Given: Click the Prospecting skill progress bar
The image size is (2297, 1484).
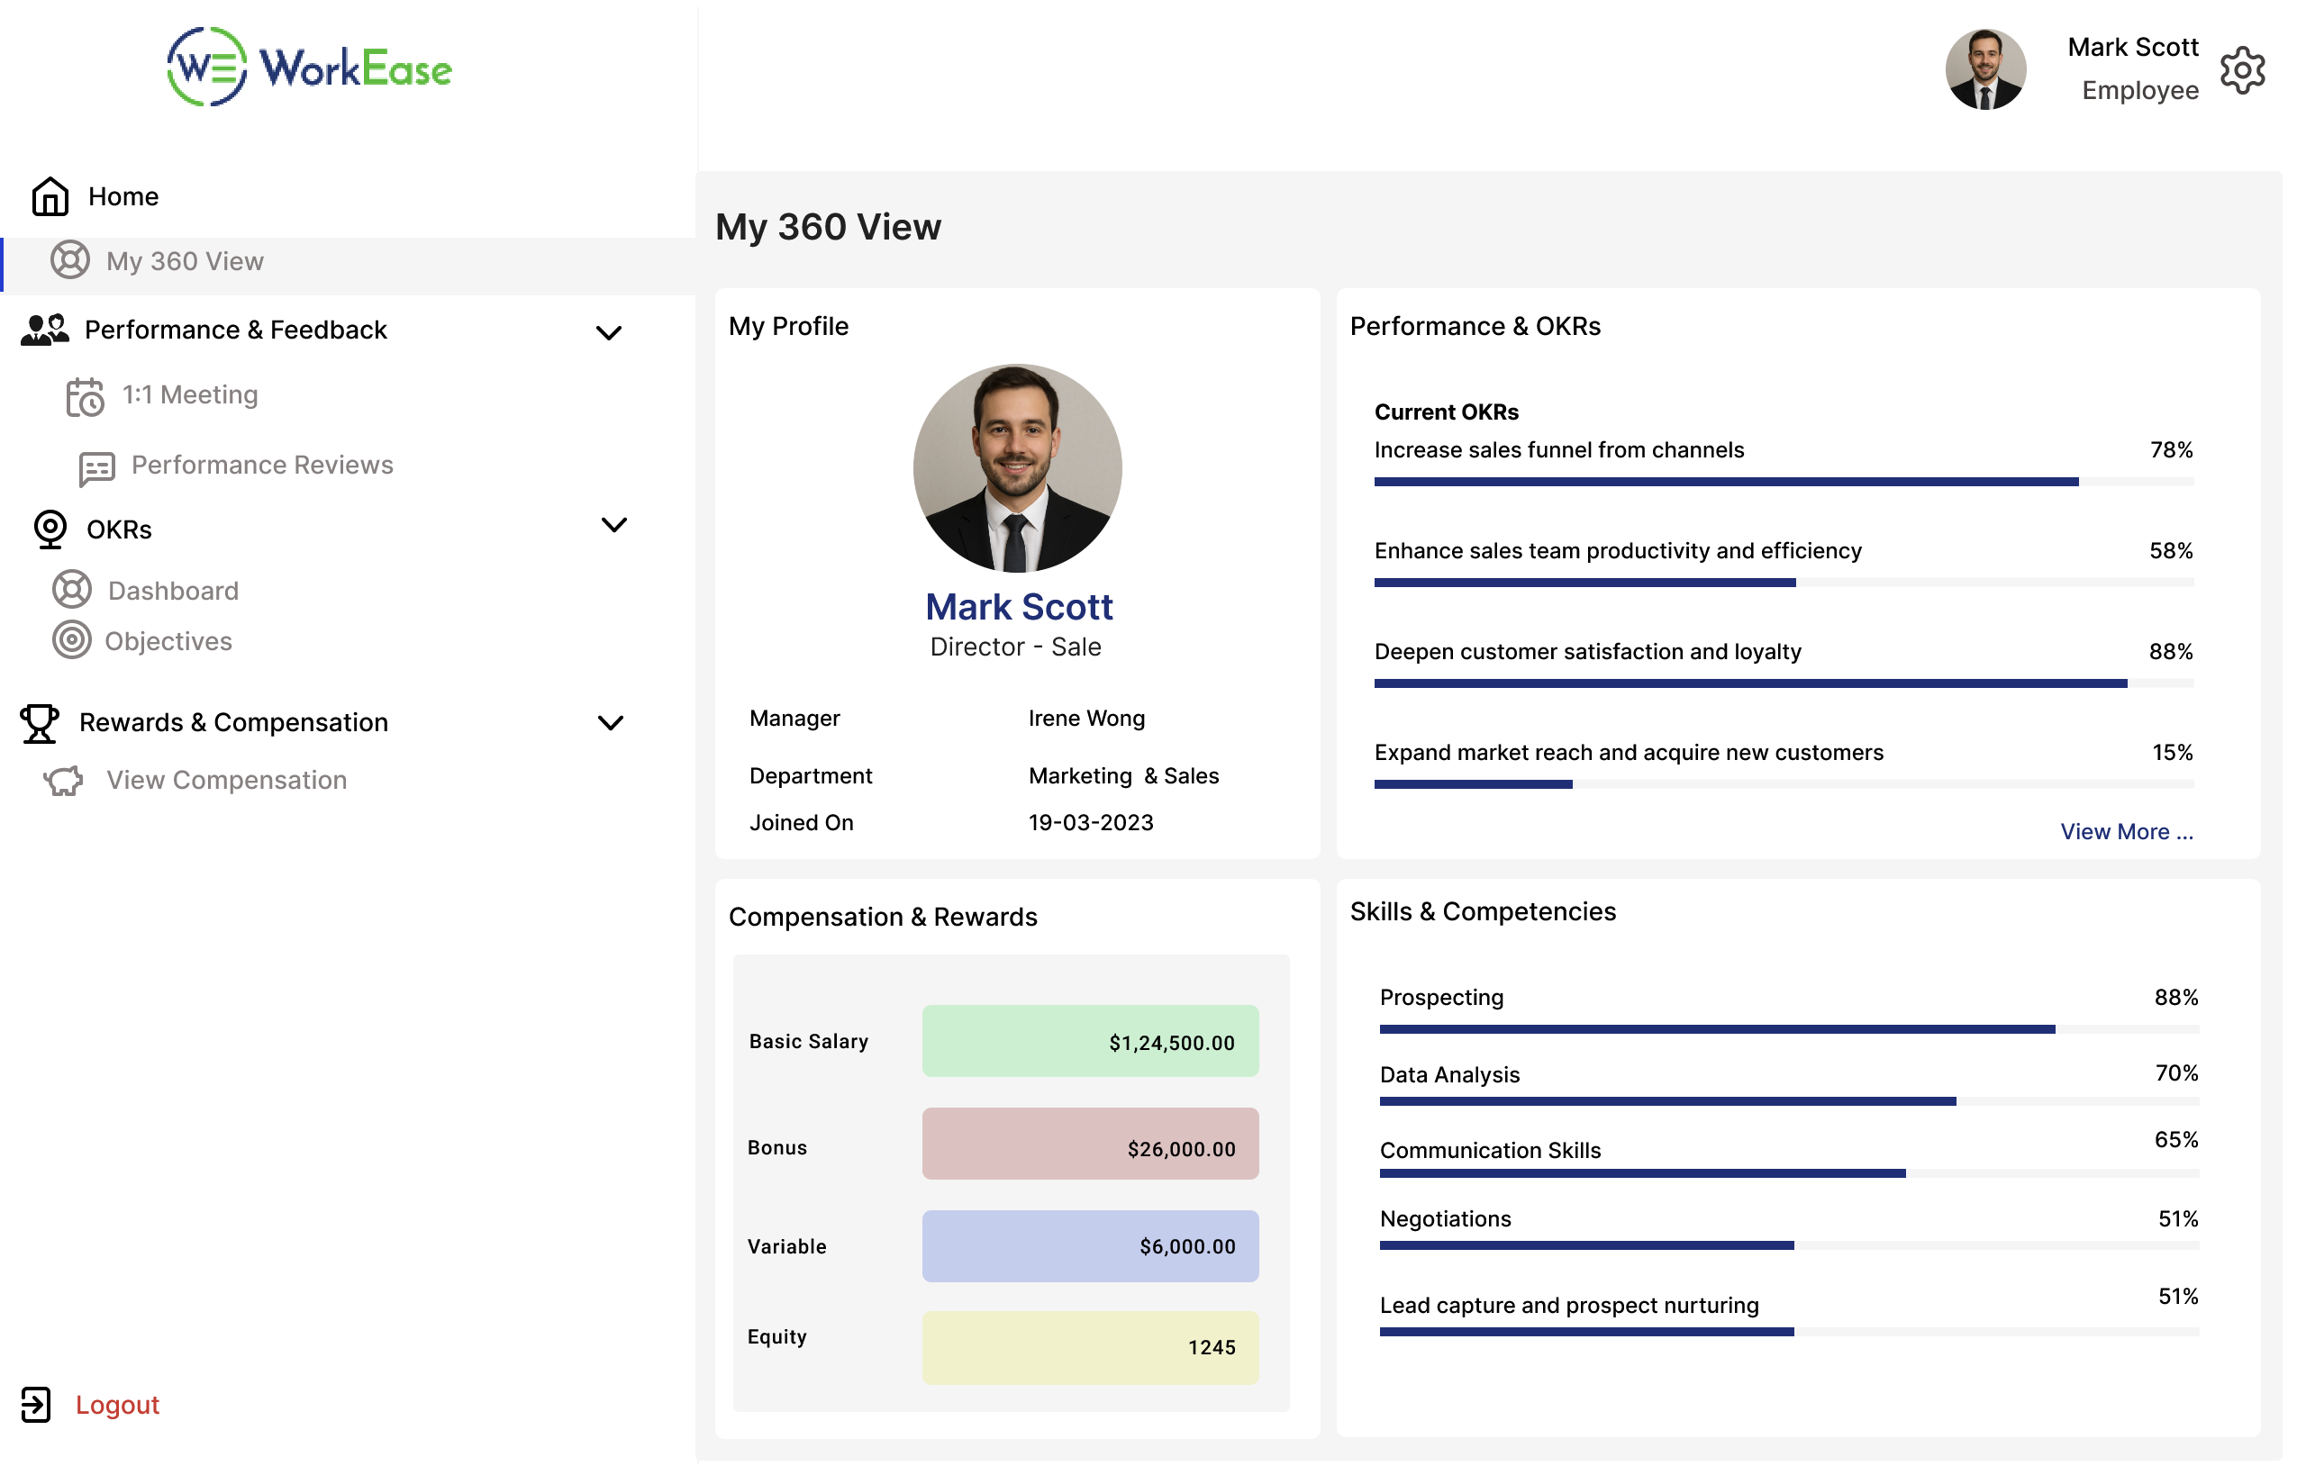Looking at the screenshot, I should (1788, 1029).
